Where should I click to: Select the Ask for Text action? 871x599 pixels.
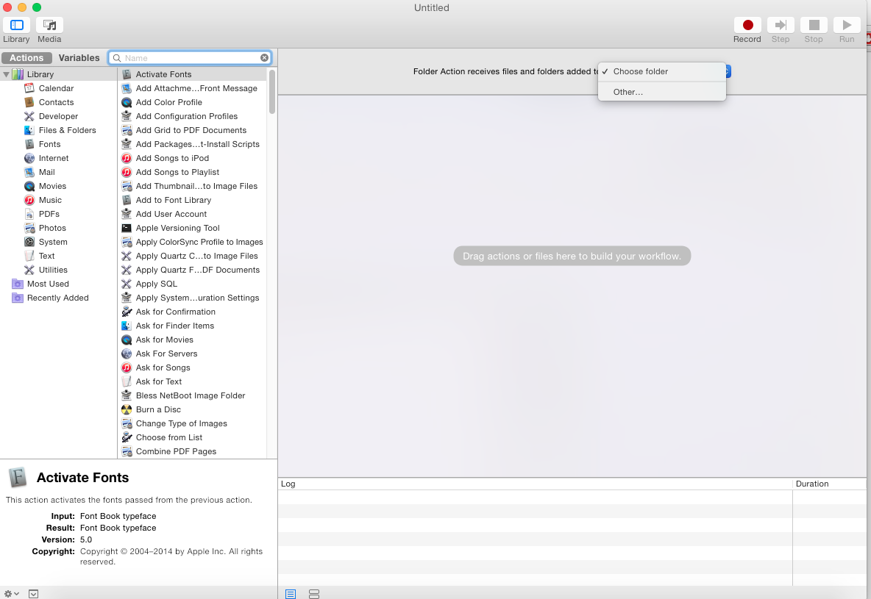click(x=192, y=381)
